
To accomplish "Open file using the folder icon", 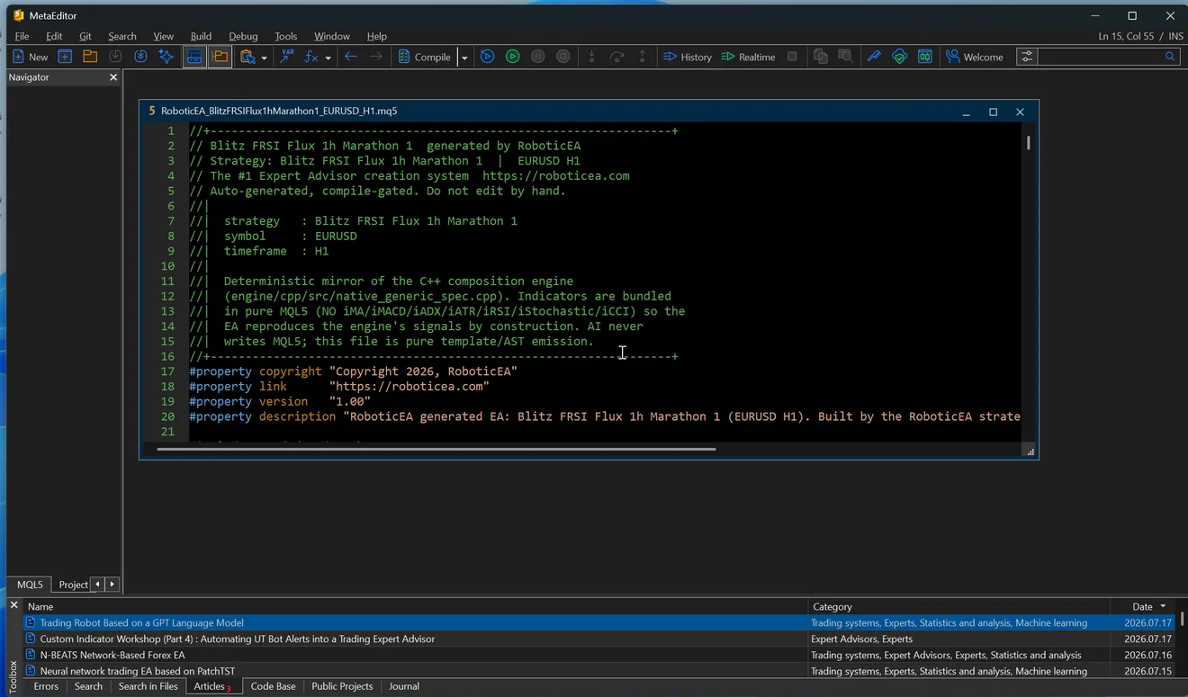I will 90,57.
